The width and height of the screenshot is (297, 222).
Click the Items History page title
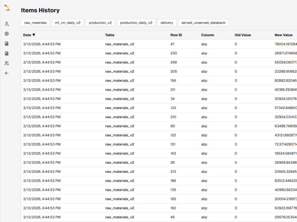[x=40, y=10]
